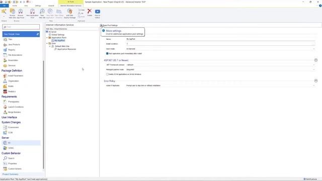Switch to the Wizards ribbon tab
Image resolution: width=322 pixels, height=181 pixels.
pyautogui.click(x=51, y=6)
